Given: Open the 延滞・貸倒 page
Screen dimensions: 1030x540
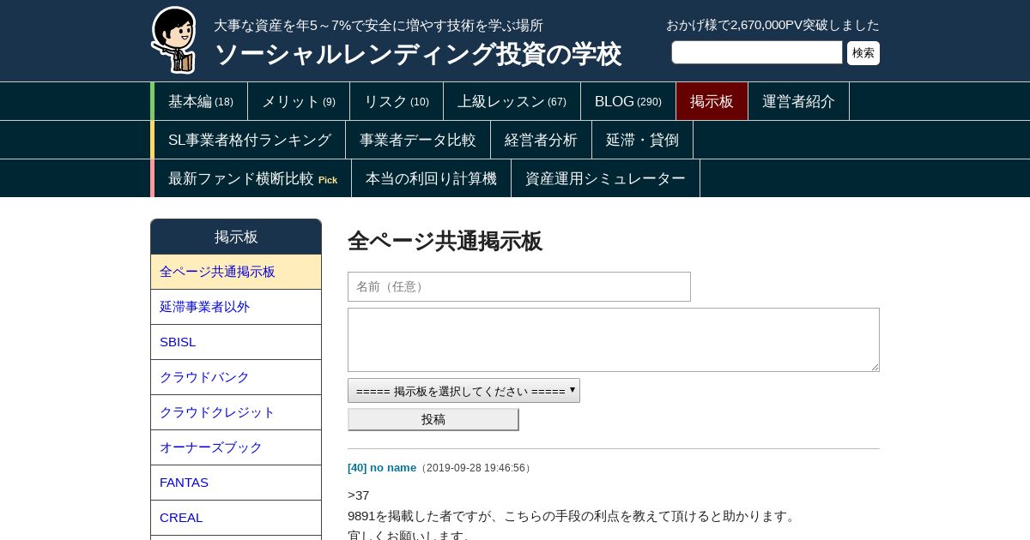Looking at the screenshot, I should coord(642,140).
